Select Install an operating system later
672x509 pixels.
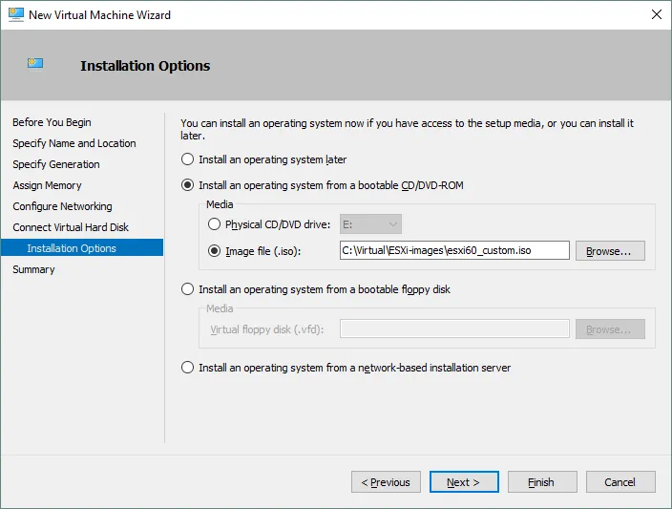click(x=188, y=159)
